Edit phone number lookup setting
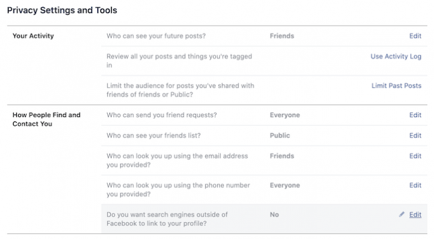Screen dimensions: 434x239 pyautogui.click(x=415, y=185)
